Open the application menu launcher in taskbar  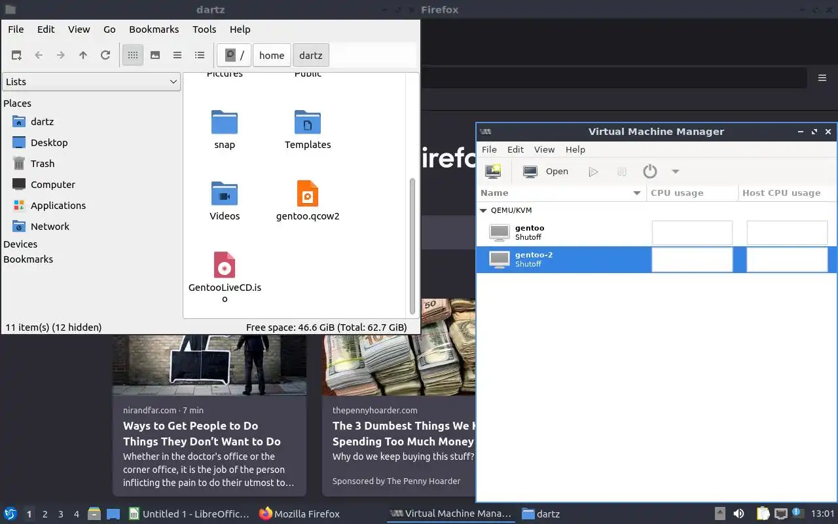coord(10,514)
